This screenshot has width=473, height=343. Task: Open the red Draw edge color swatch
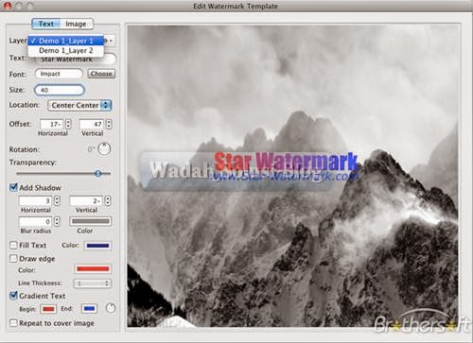(93, 269)
